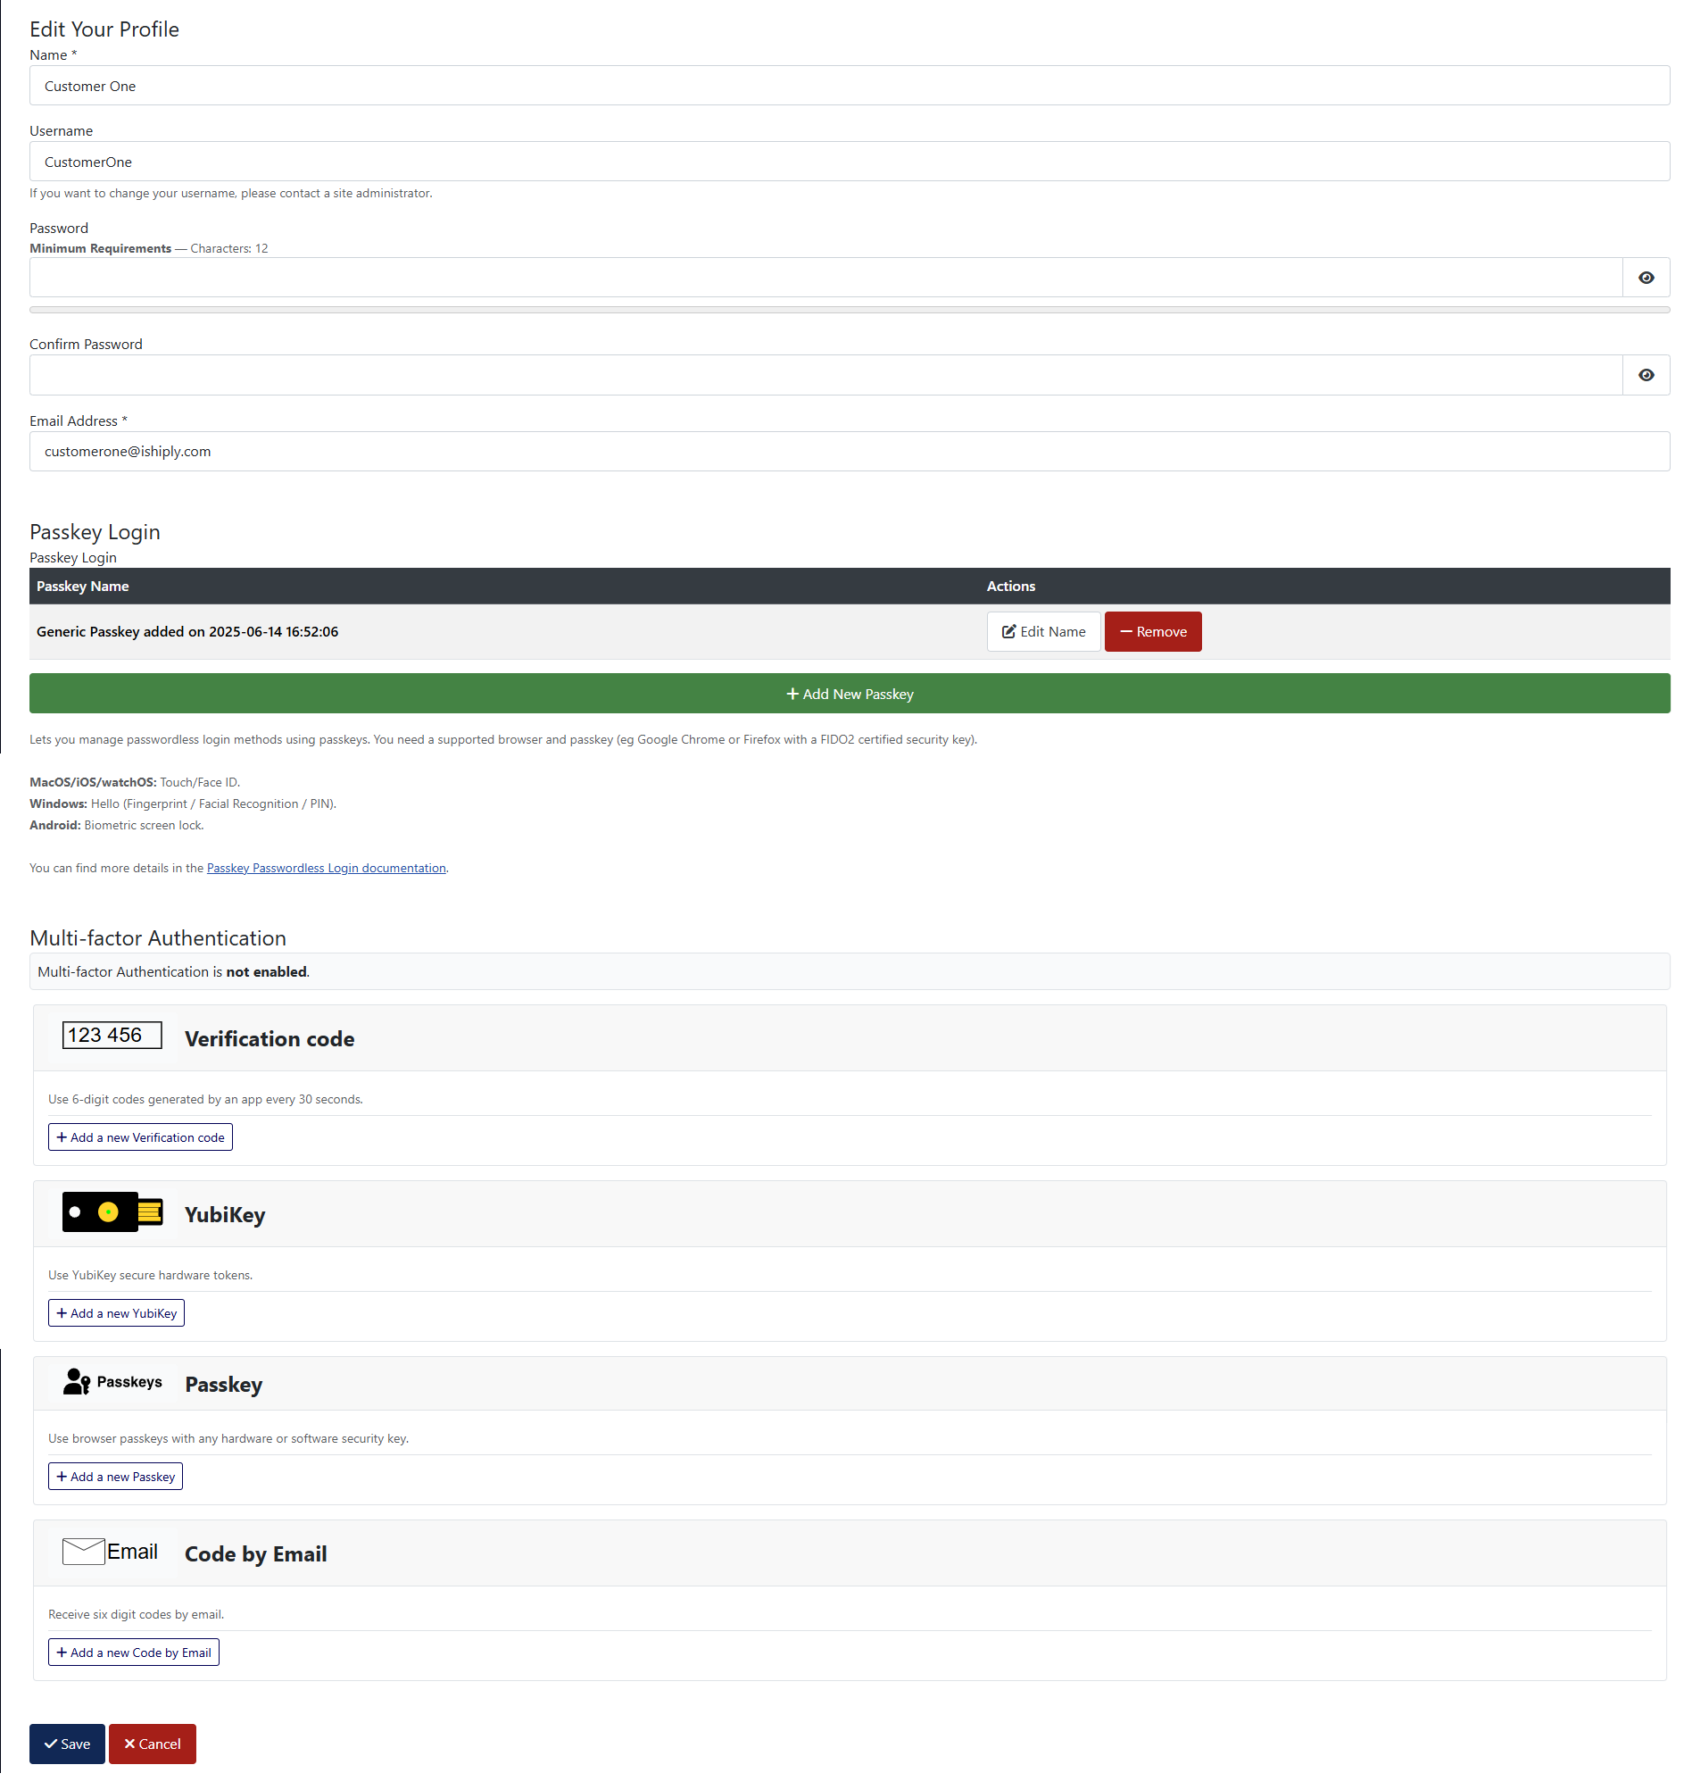Click Edit Name for Generic Passkey
Image resolution: width=1692 pixels, height=1790 pixels.
1042,631
